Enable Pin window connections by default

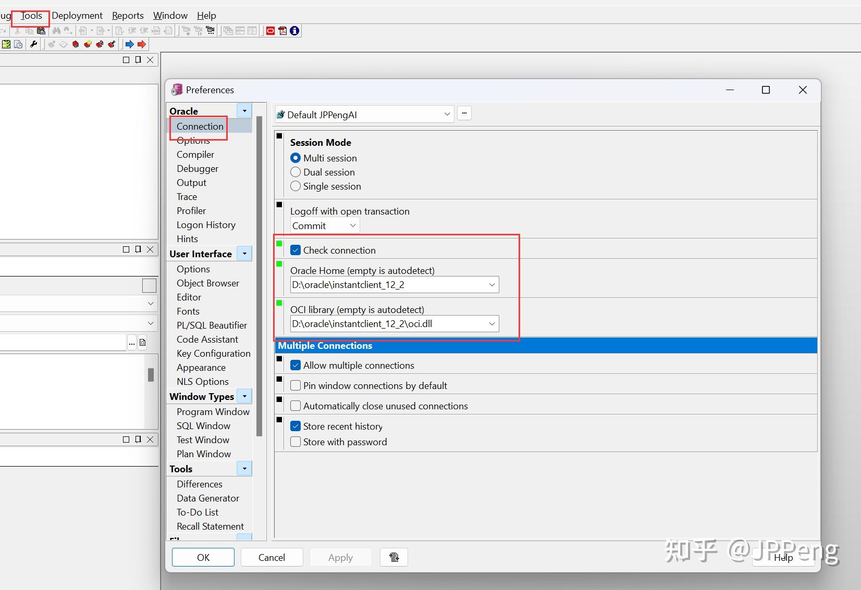[296, 385]
